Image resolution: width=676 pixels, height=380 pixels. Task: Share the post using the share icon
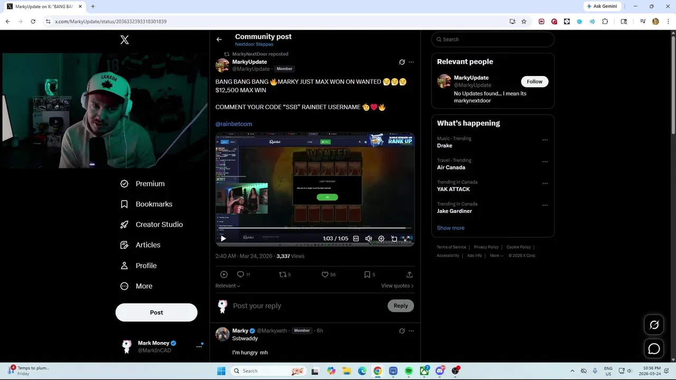pos(409,274)
